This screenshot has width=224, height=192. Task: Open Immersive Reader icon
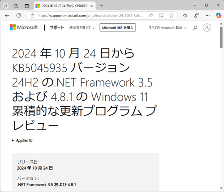pyautogui.click(x=161, y=15)
